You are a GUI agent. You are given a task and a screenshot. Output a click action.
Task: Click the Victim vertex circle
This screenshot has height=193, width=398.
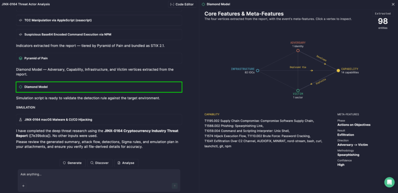(x=298, y=90)
